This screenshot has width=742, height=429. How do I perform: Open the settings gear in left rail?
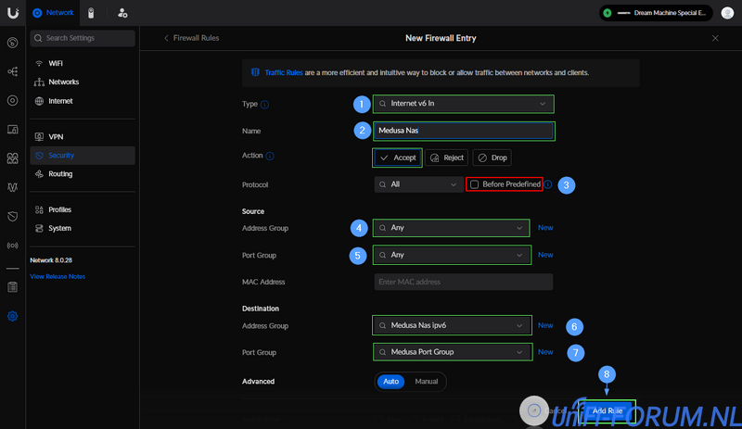pyautogui.click(x=13, y=316)
